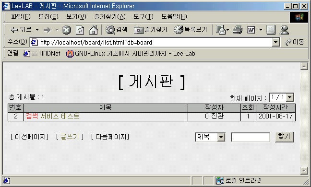Go to Home page icon

93,30
